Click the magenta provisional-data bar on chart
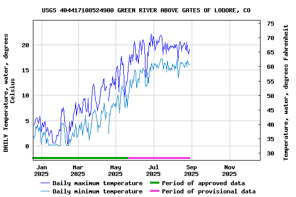The height and width of the screenshot is (197, 296). (159, 158)
